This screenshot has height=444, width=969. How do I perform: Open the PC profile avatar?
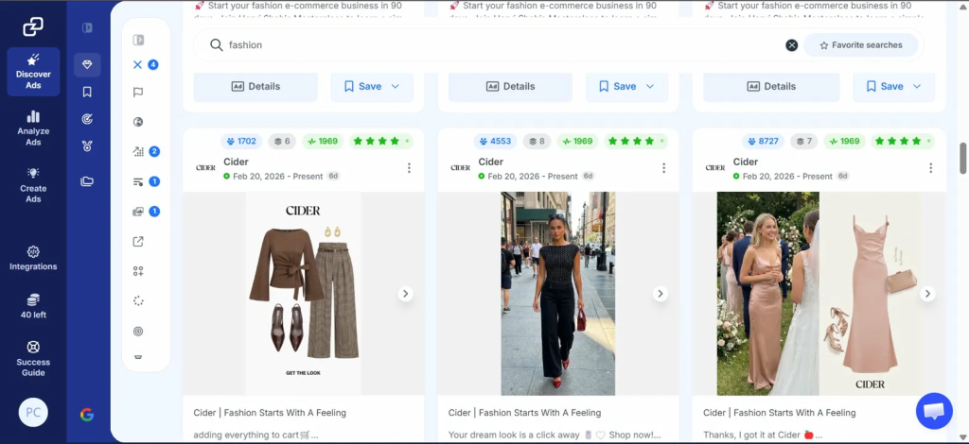[x=33, y=413]
